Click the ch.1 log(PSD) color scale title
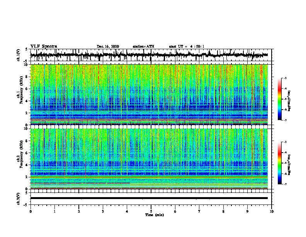Image resolution: width=306 pixels, height=237 pixels. (289, 101)
